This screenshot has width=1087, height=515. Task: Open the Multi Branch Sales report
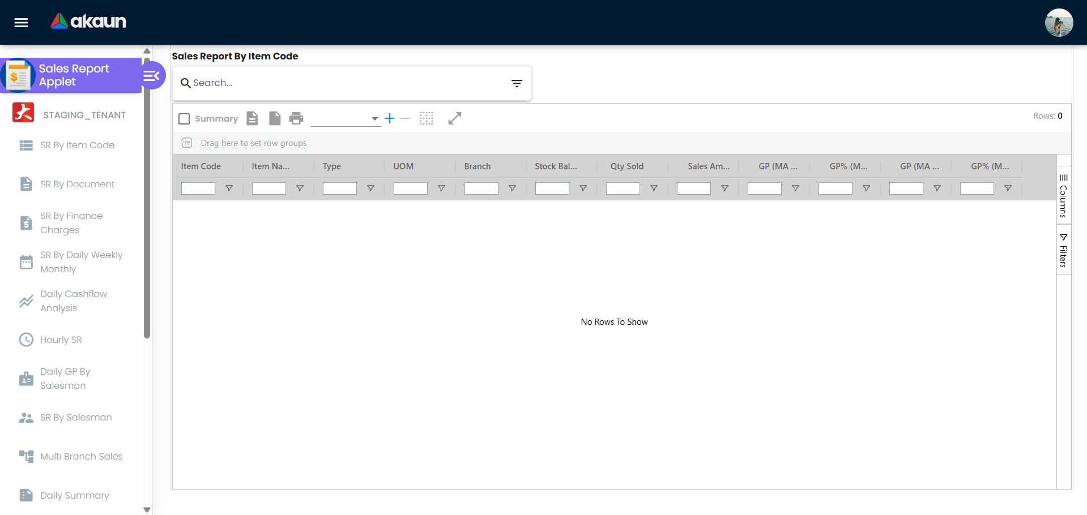(x=82, y=456)
